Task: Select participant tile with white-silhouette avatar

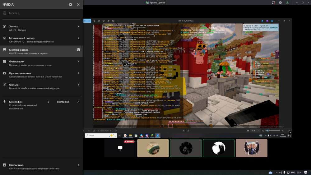Action: tap(219, 148)
